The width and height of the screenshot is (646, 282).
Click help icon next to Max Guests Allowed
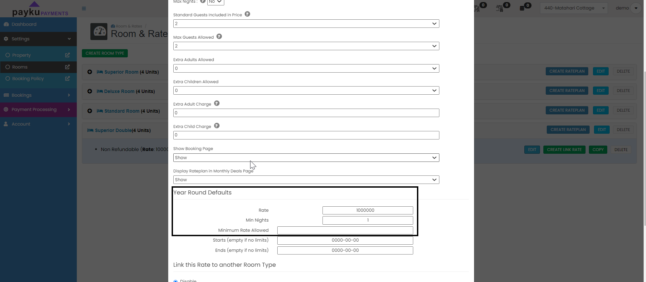(219, 37)
